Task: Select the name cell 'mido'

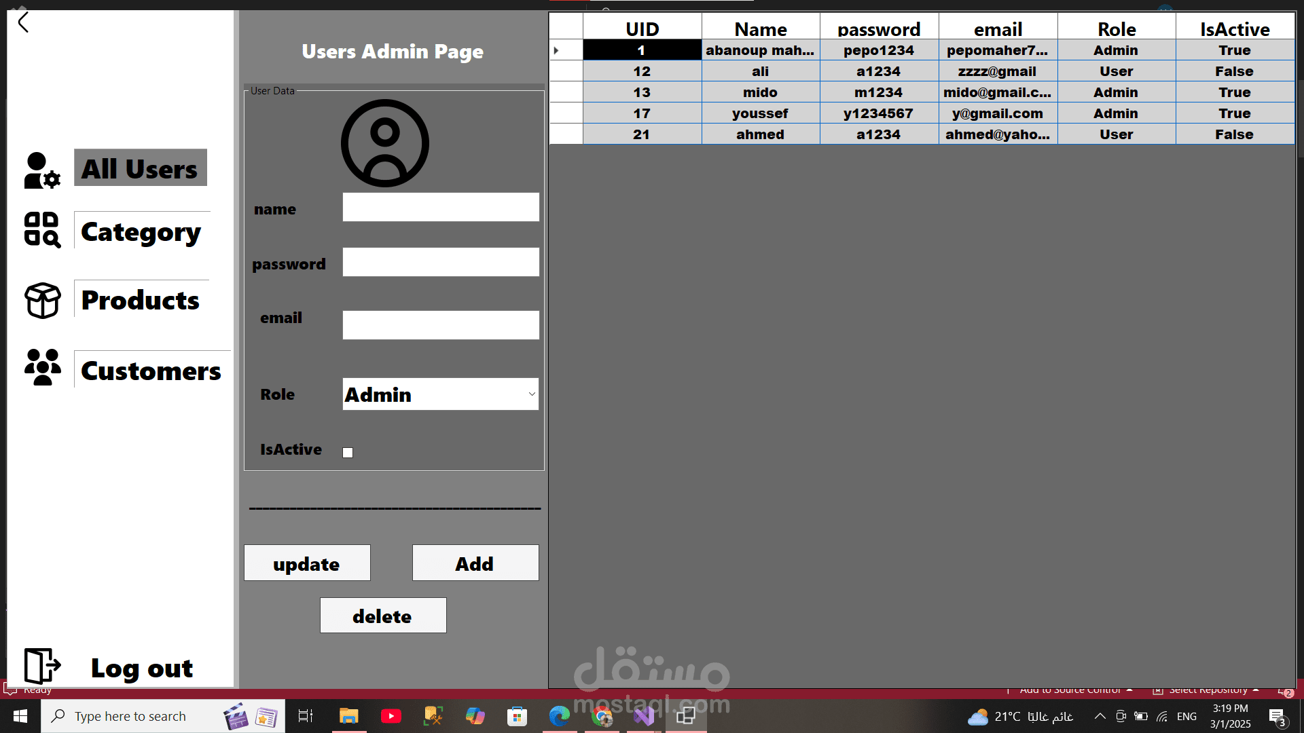Action: click(761, 92)
